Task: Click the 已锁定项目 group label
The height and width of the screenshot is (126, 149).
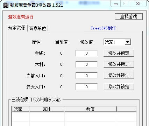Action: pyautogui.click(x=36, y=99)
